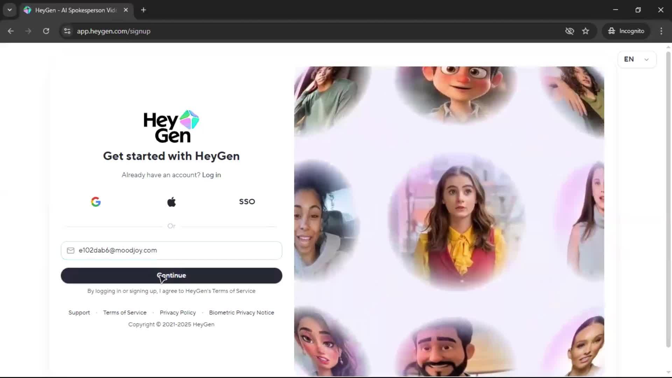Expand the EN language dropdown
The height and width of the screenshot is (378, 672).
tap(637, 59)
